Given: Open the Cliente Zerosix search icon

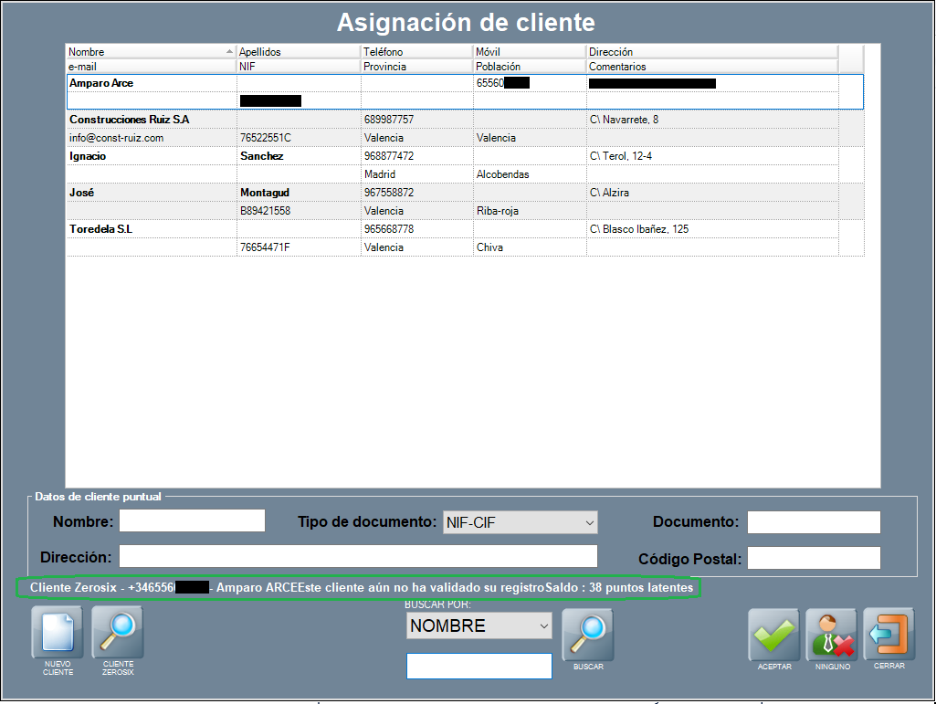Looking at the screenshot, I should [118, 633].
